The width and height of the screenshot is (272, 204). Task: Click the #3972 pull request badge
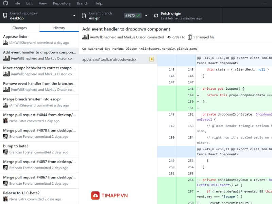pos(133,16)
